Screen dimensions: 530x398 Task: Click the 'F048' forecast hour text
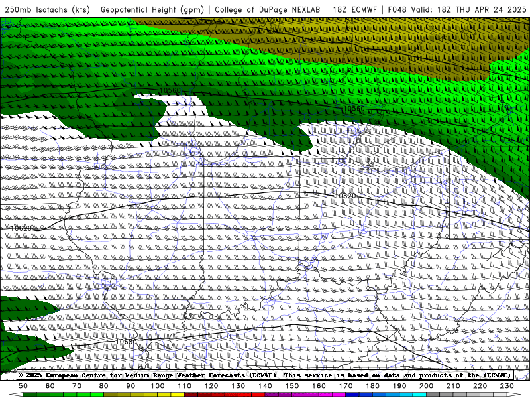point(397,10)
